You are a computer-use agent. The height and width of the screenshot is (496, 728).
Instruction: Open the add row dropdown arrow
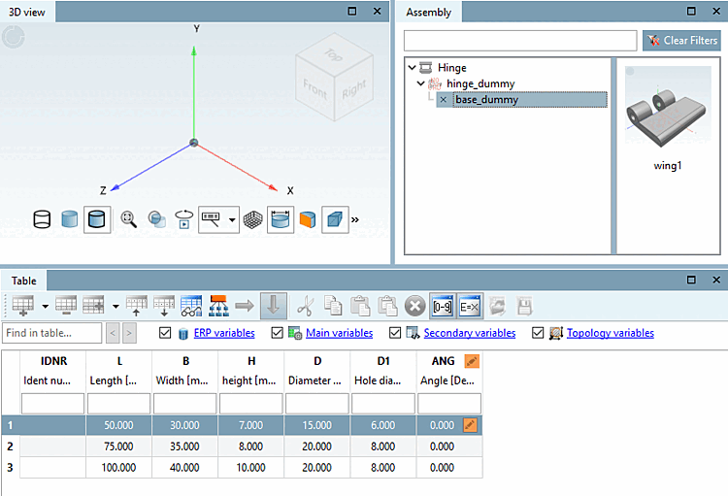(45, 307)
